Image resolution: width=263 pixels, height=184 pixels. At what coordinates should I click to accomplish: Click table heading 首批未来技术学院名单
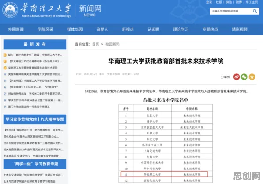click(x=165, y=100)
